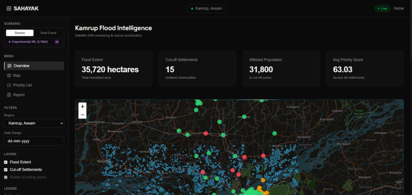Viewport: 412px width, 195px height.
Task: Open the Overview menu item
Action: 34,66
